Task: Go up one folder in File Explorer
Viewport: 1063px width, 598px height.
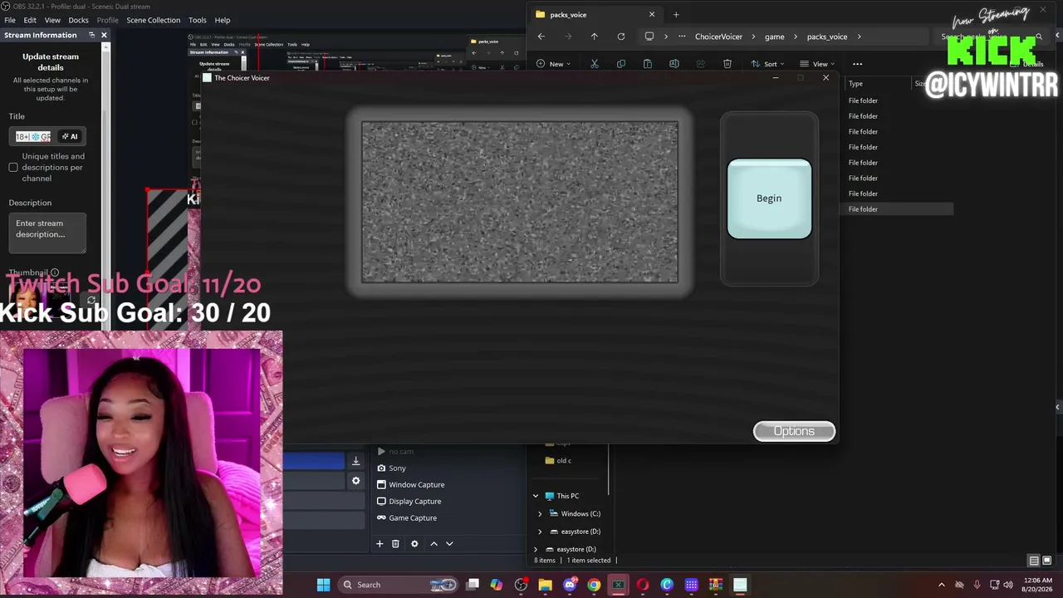Action: tap(594, 37)
